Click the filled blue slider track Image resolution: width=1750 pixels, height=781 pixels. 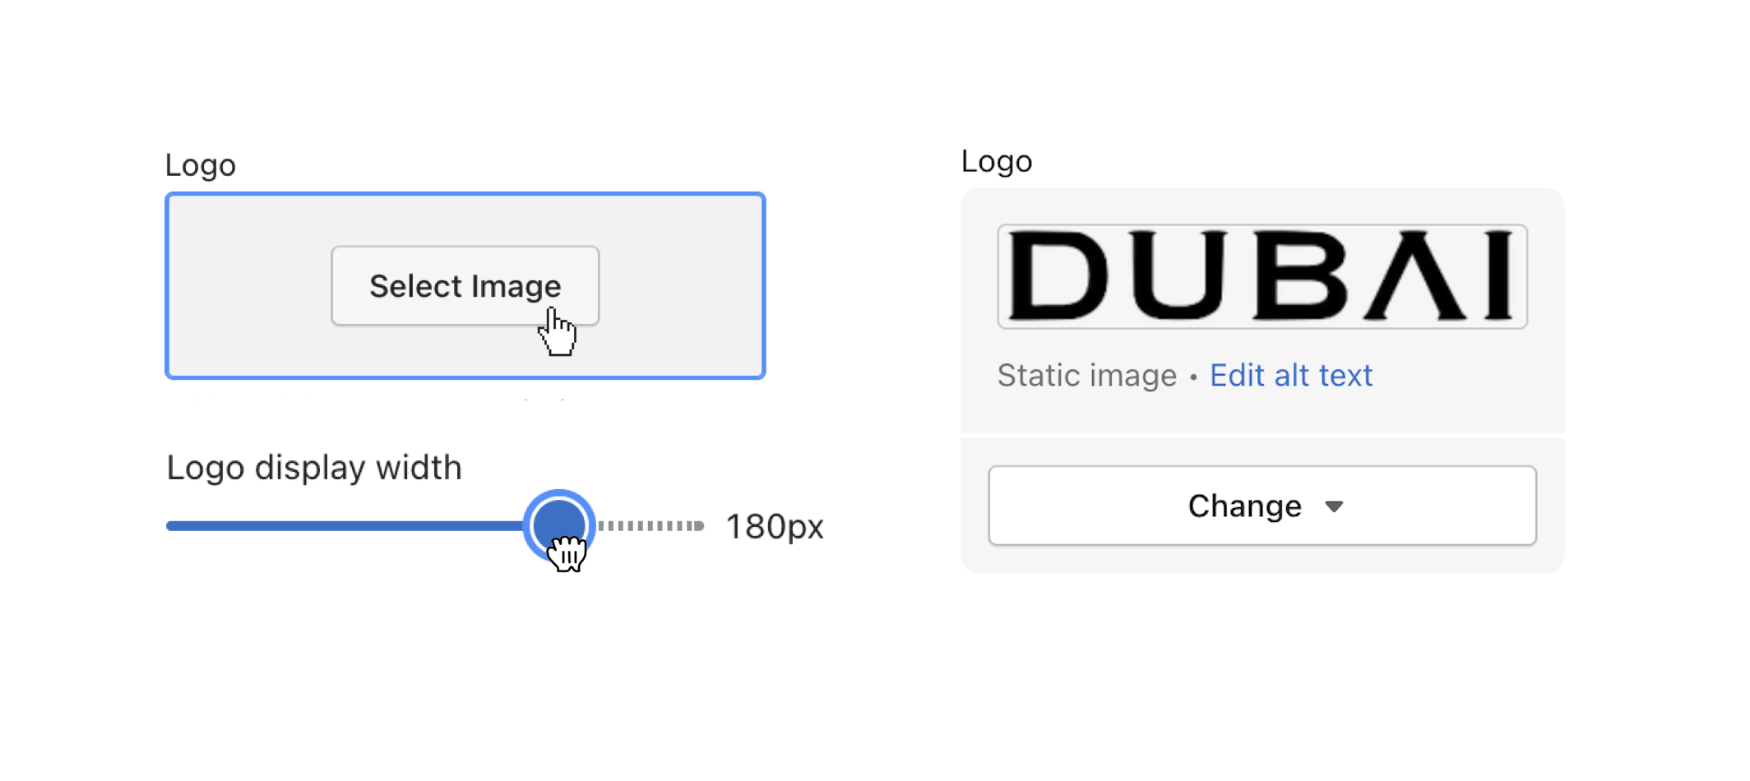[x=345, y=525]
